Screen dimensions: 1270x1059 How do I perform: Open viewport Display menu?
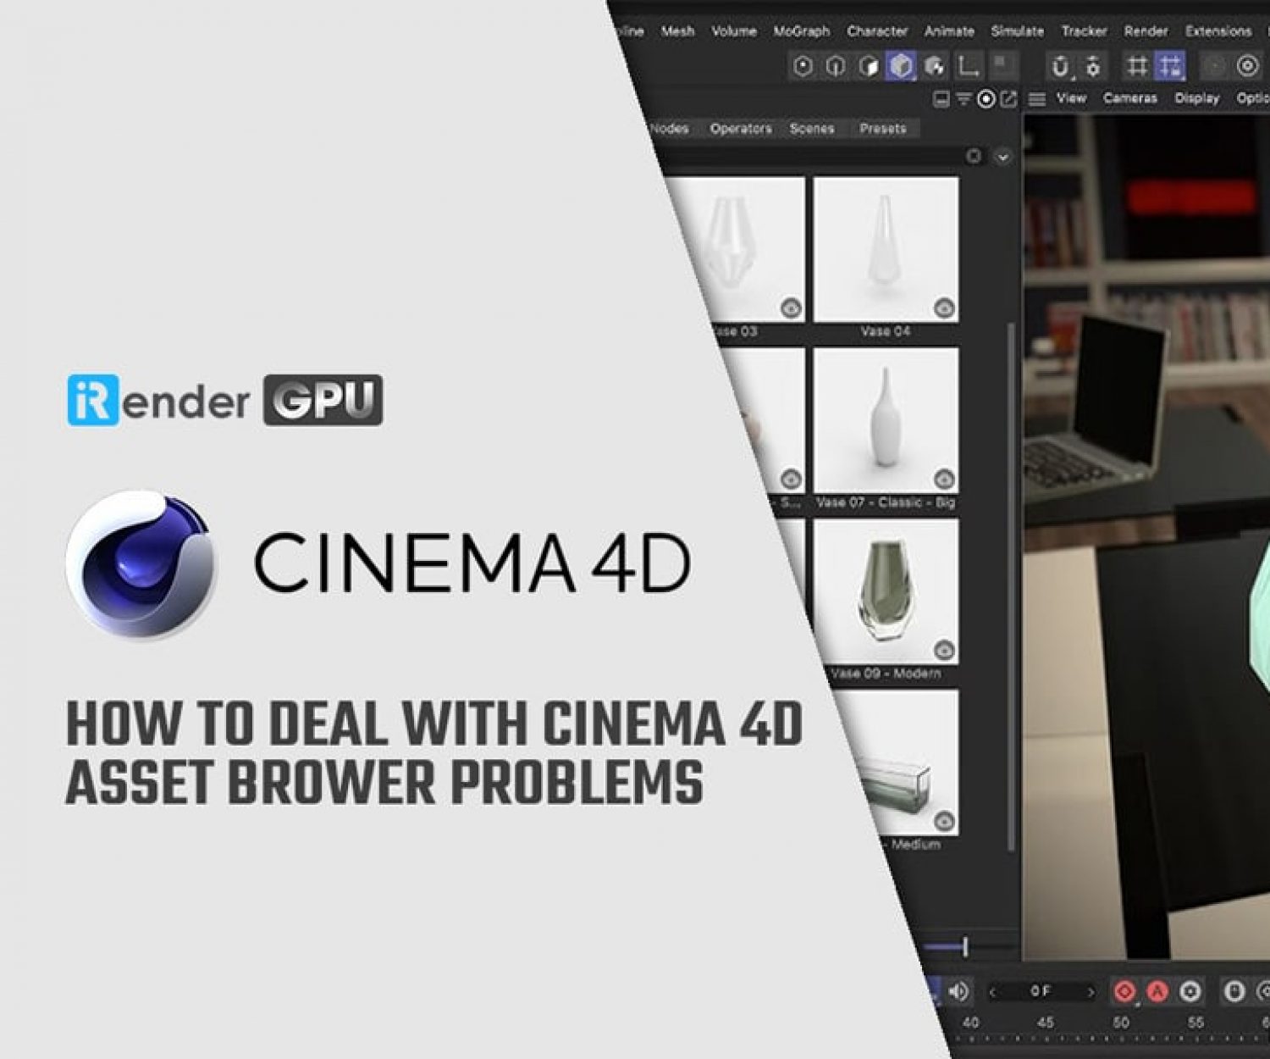(x=1196, y=98)
